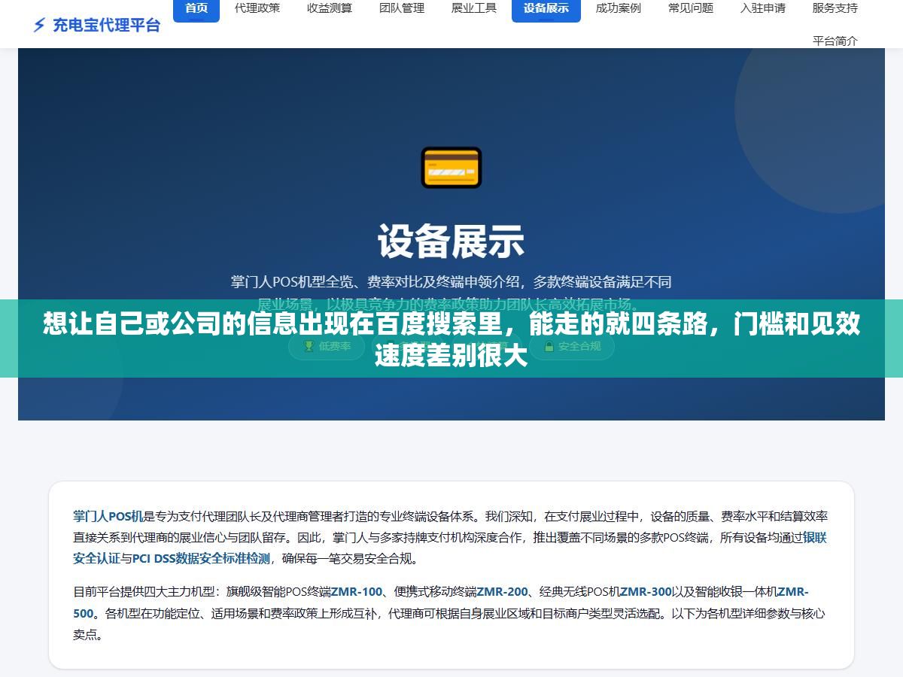The height and width of the screenshot is (677, 903).
Task: Go to the 代理政策 menu item
Action: tap(257, 8)
